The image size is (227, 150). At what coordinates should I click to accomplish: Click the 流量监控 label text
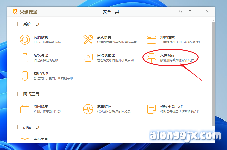click(104, 107)
